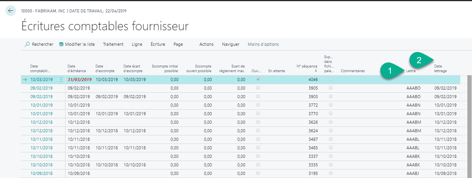
Task: Toggle the Ouvert checkbox in sequence 4046 row
Action: click(258, 79)
